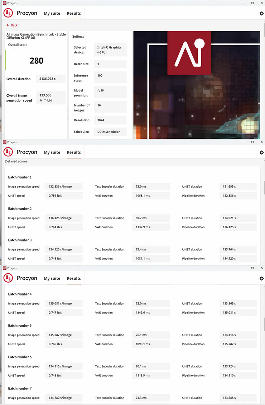Viewport: 265px width, 405px height.
Task: Click the back arrow icon beside Back
Action: tap(8, 25)
